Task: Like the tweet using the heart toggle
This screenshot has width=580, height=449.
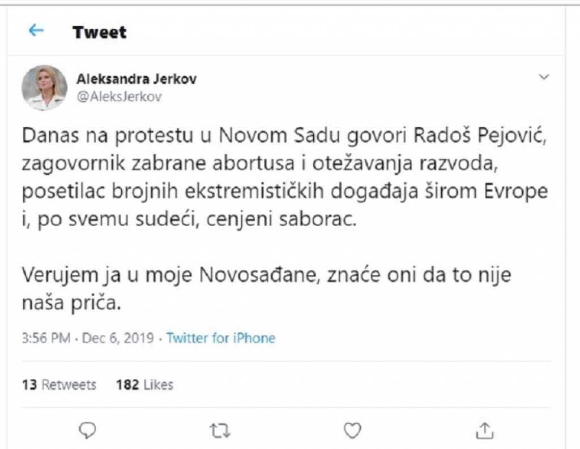Action: [x=353, y=431]
